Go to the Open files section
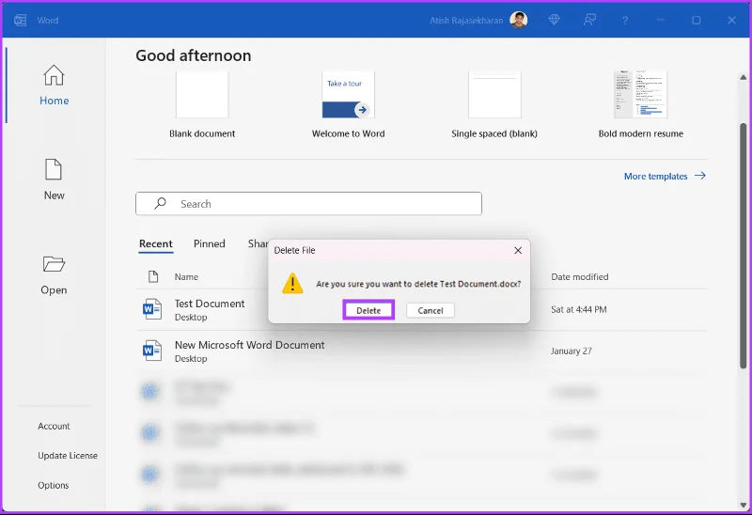The image size is (752, 515). click(x=54, y=275)
